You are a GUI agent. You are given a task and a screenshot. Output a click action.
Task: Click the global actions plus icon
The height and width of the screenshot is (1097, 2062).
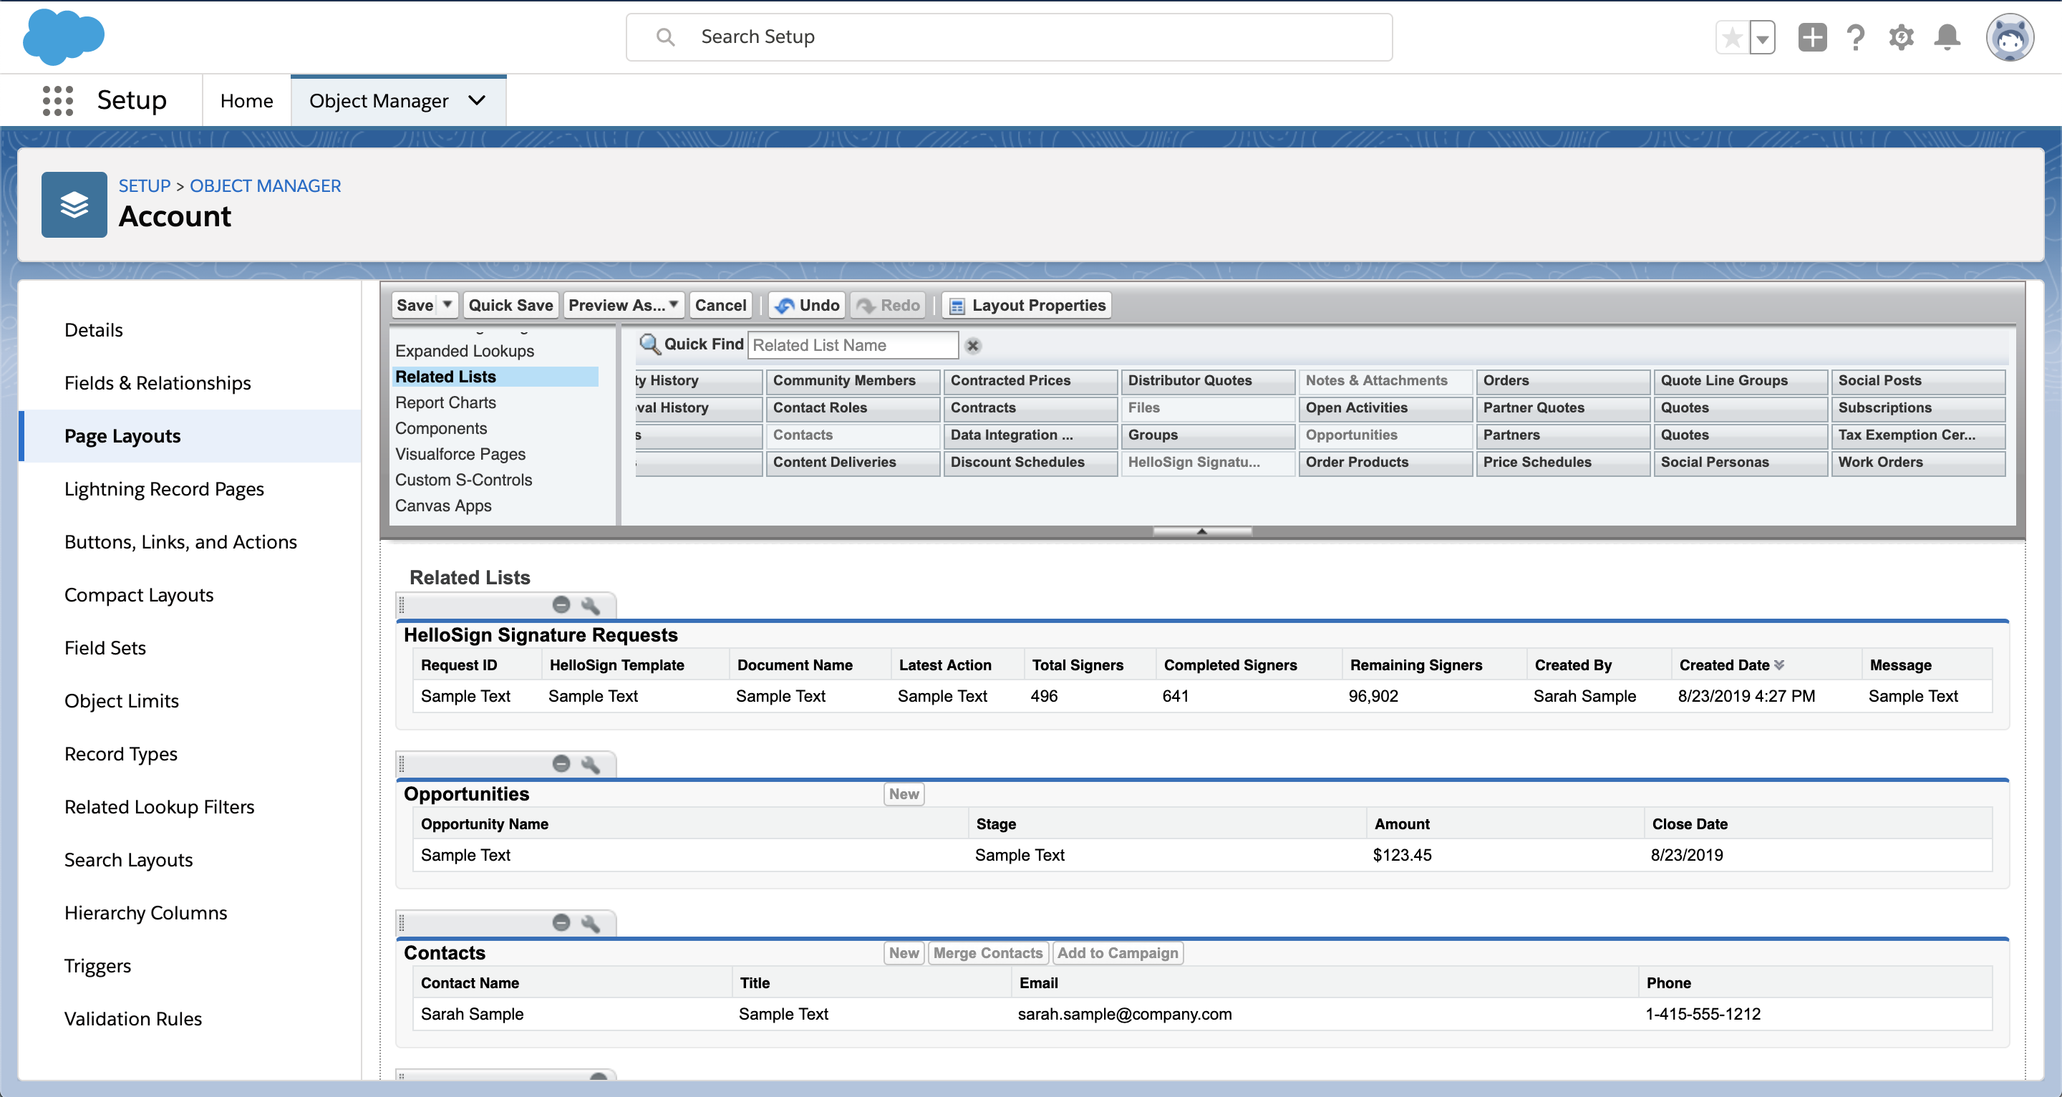click(1811, 38)
